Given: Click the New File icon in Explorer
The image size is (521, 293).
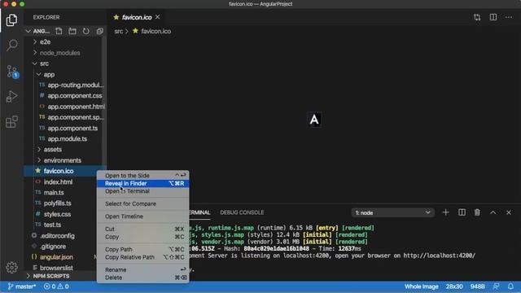Looking at the screenshot, I should tap(59, 31).
